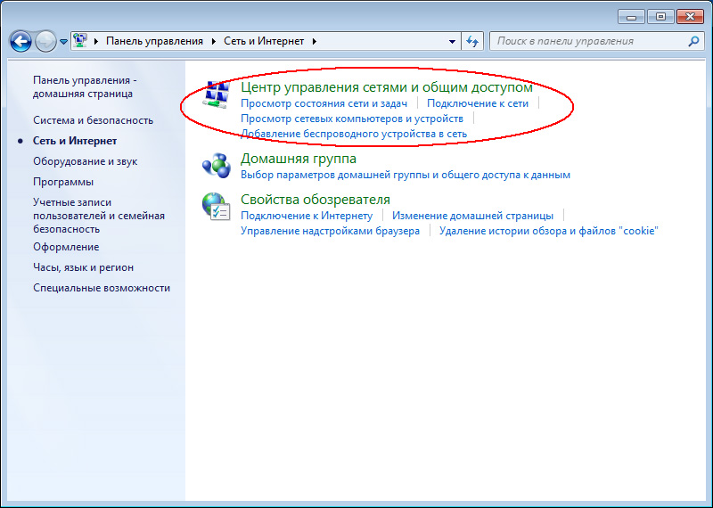Open the Свойства обозревателя heading
This screenshot has height=508, width=713.
coord(316,200)
